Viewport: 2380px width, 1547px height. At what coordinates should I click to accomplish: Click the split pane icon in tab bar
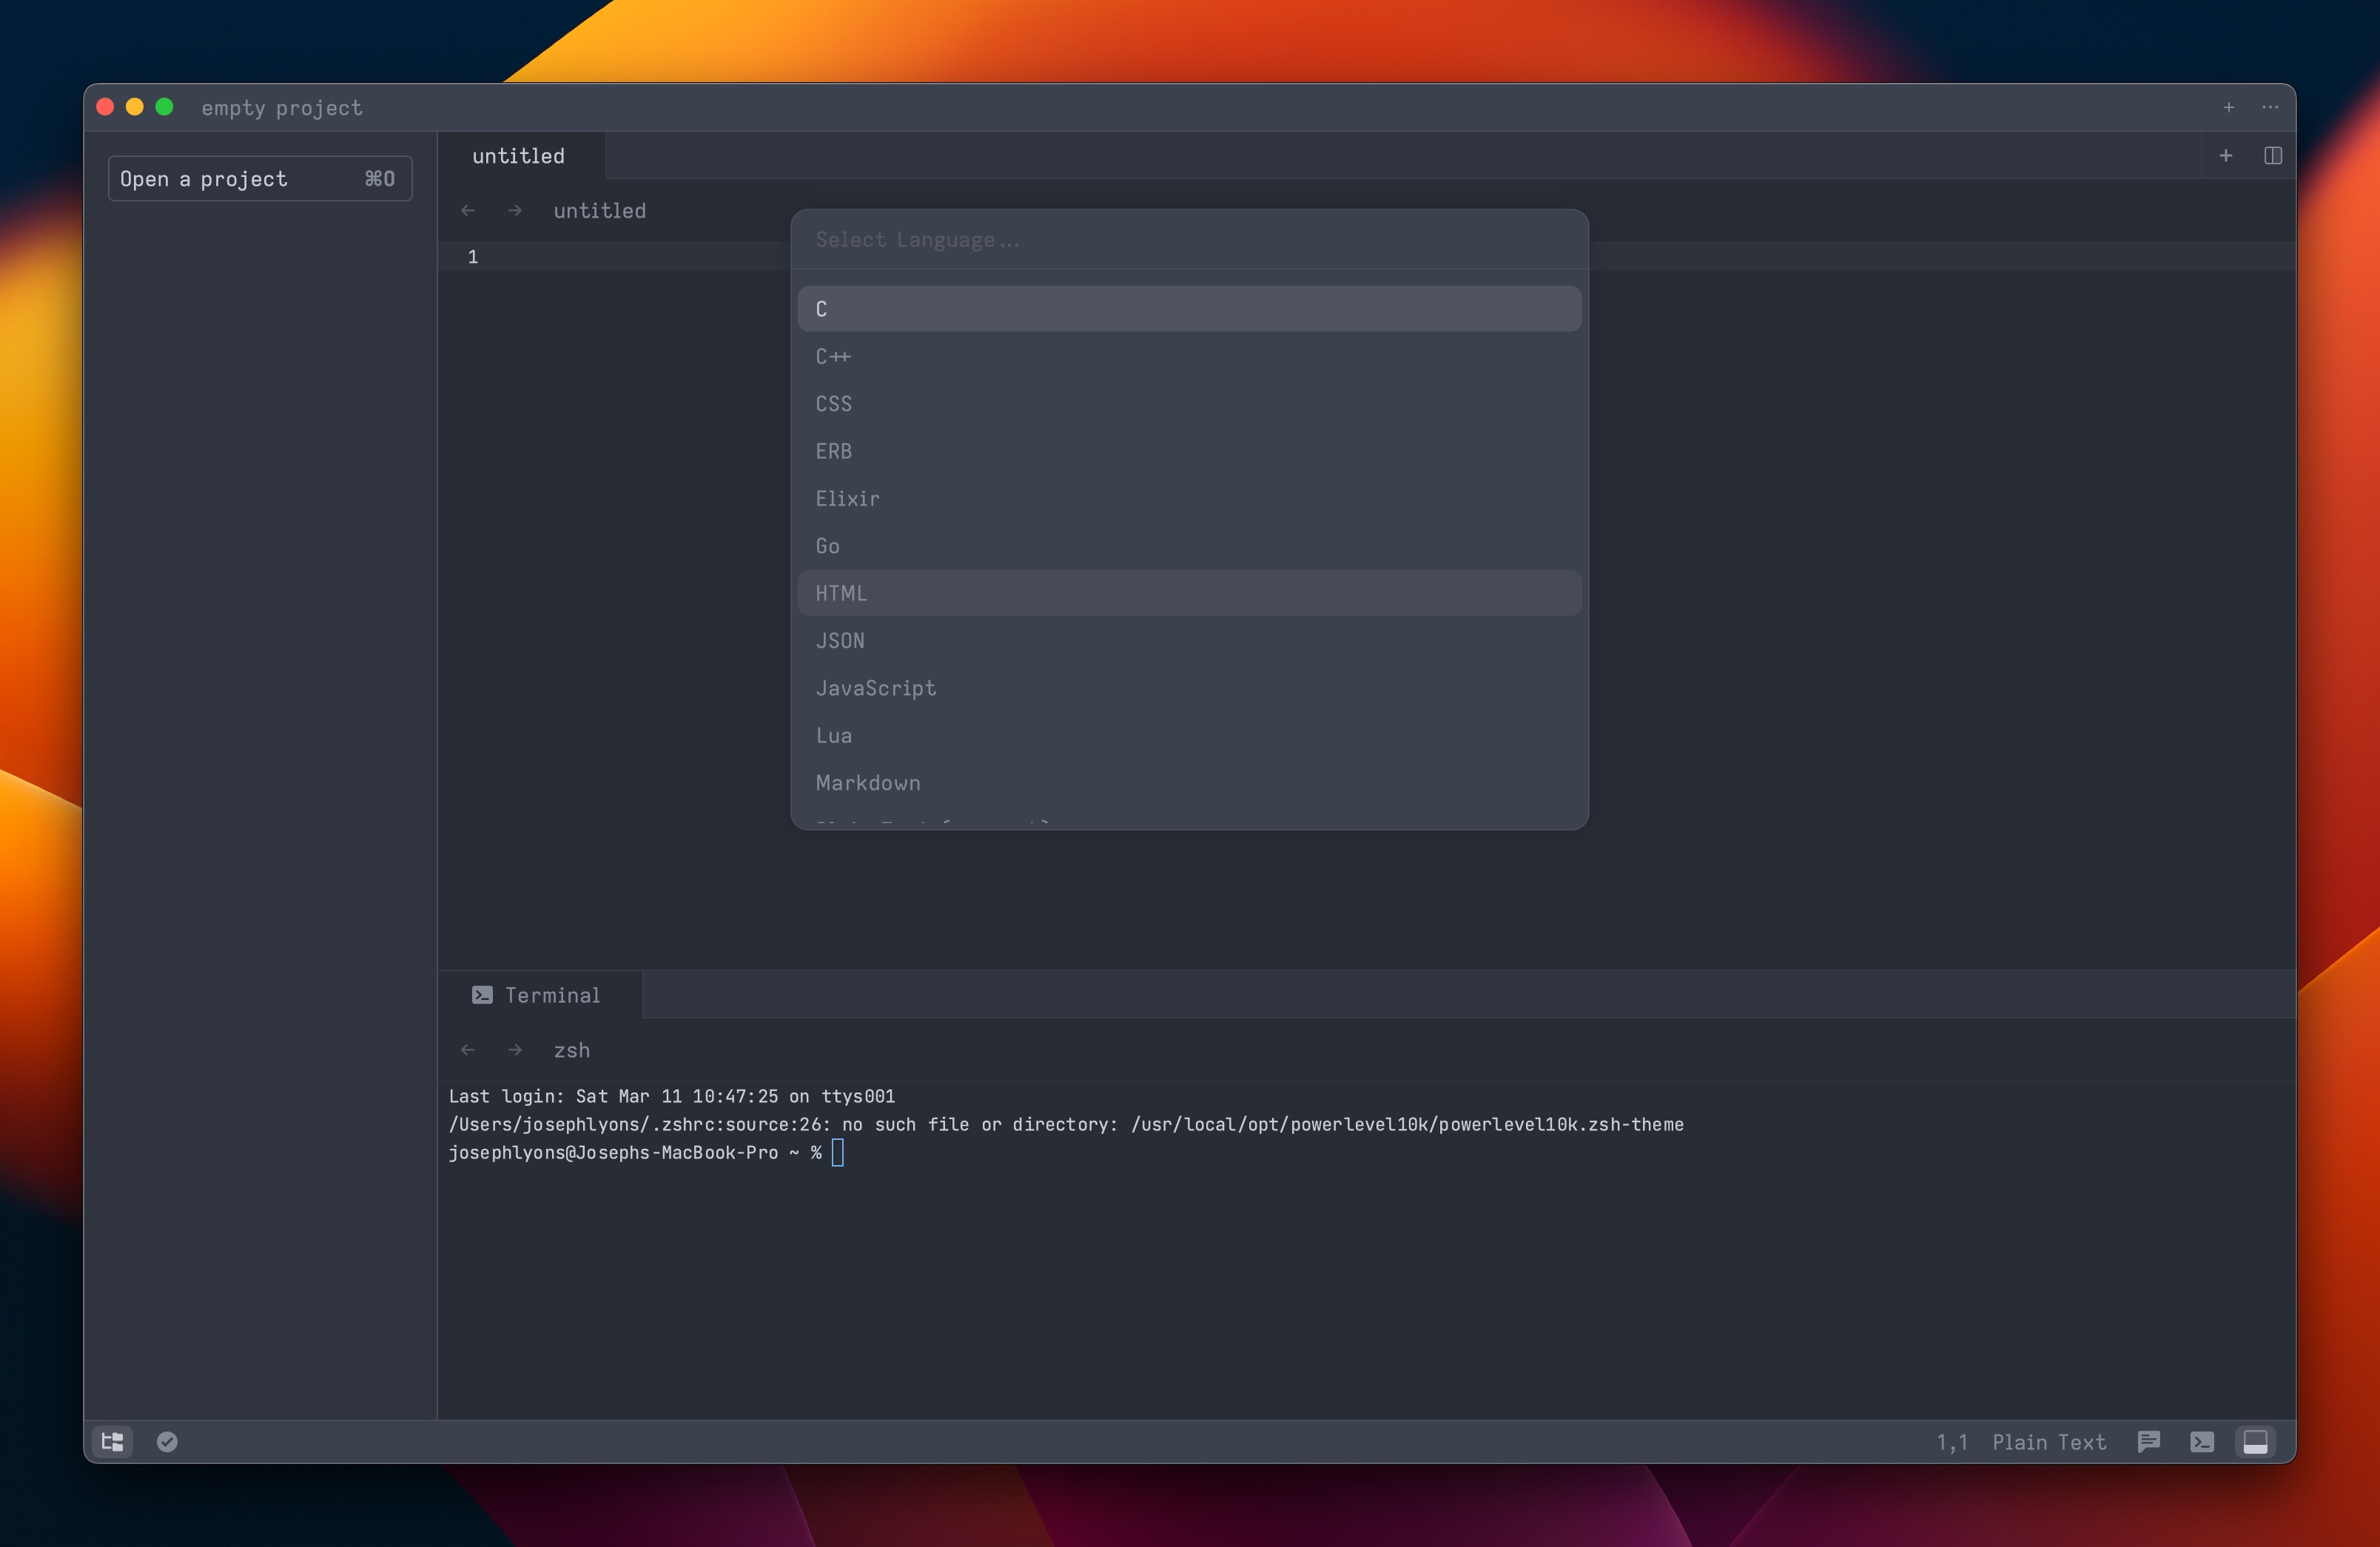[x=2273, y=155]
